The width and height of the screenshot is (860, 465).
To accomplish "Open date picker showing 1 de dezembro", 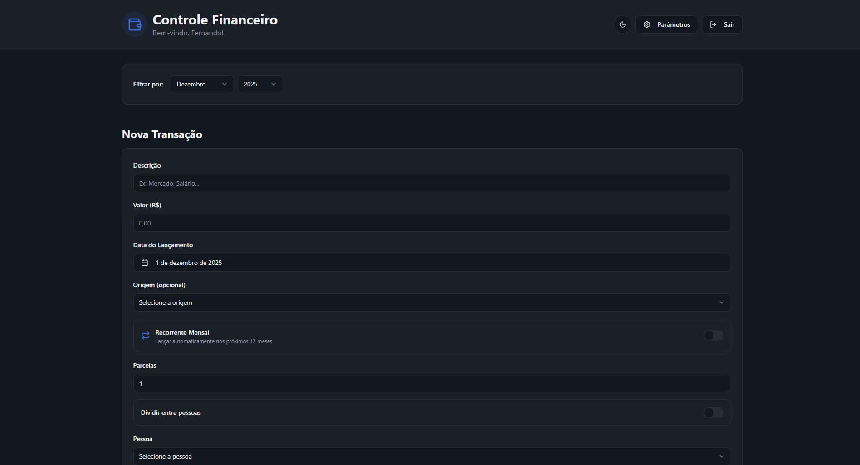I will coord(431,263).
